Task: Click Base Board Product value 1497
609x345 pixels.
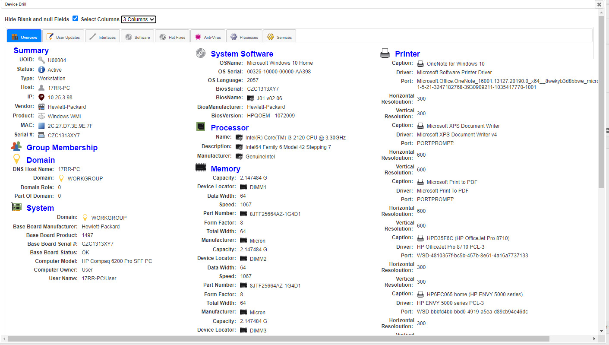Action: tap(88, 235)
